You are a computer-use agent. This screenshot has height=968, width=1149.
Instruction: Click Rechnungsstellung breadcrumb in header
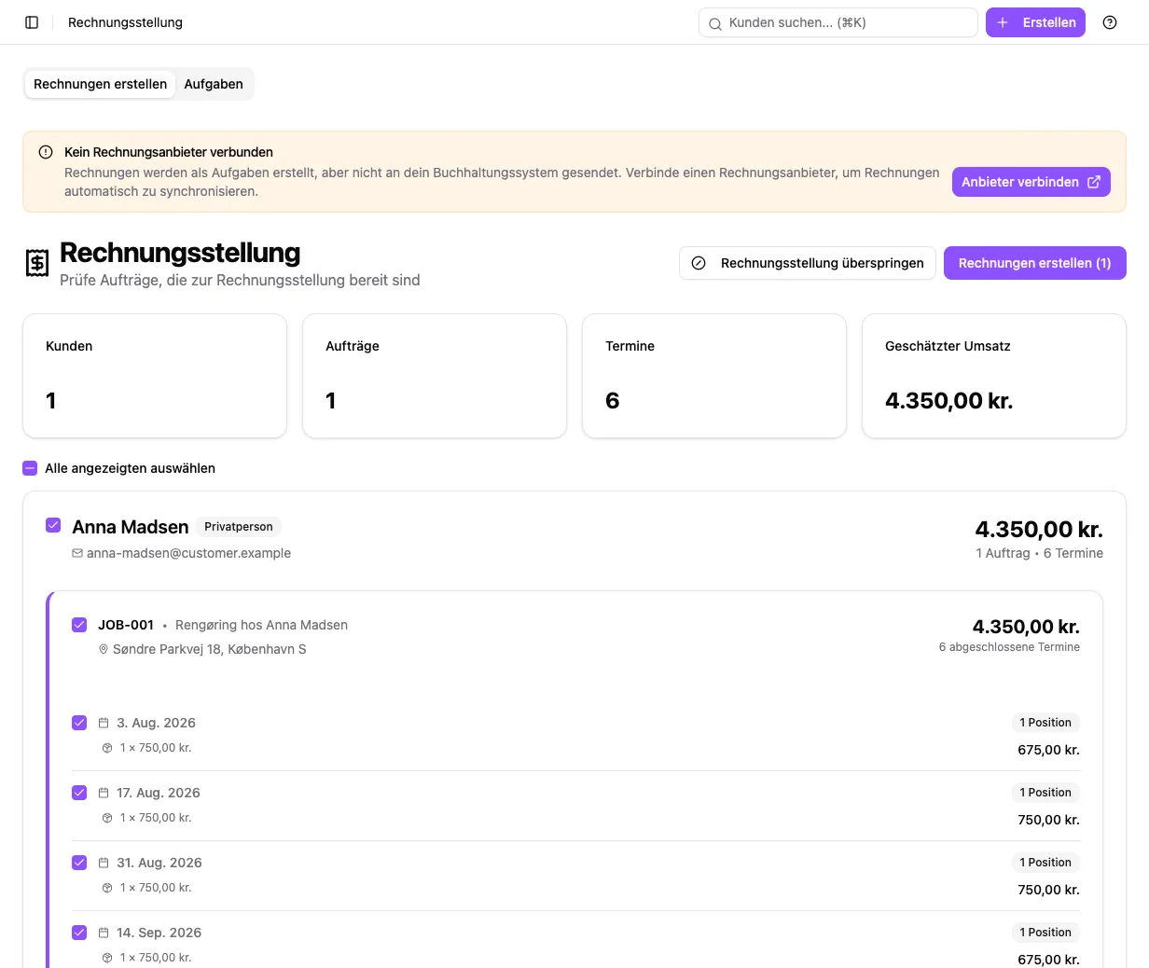click(125, 22)
